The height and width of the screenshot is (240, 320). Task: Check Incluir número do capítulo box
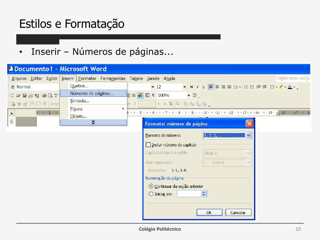pos(148,145)
